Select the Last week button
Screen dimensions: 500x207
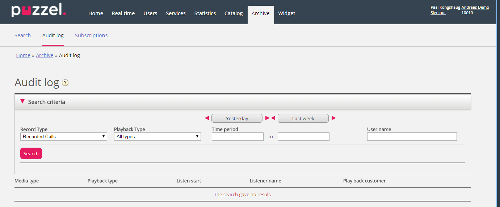pyautogui.click(x=303, y=119)
